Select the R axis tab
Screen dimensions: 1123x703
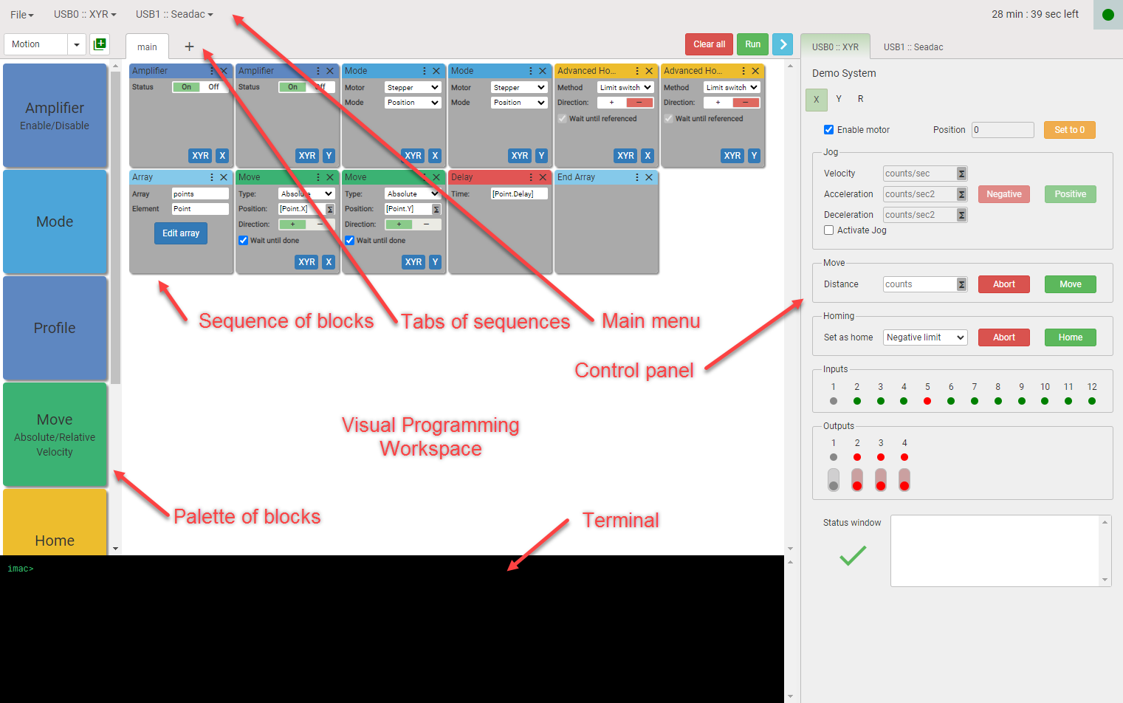[860, 99]
